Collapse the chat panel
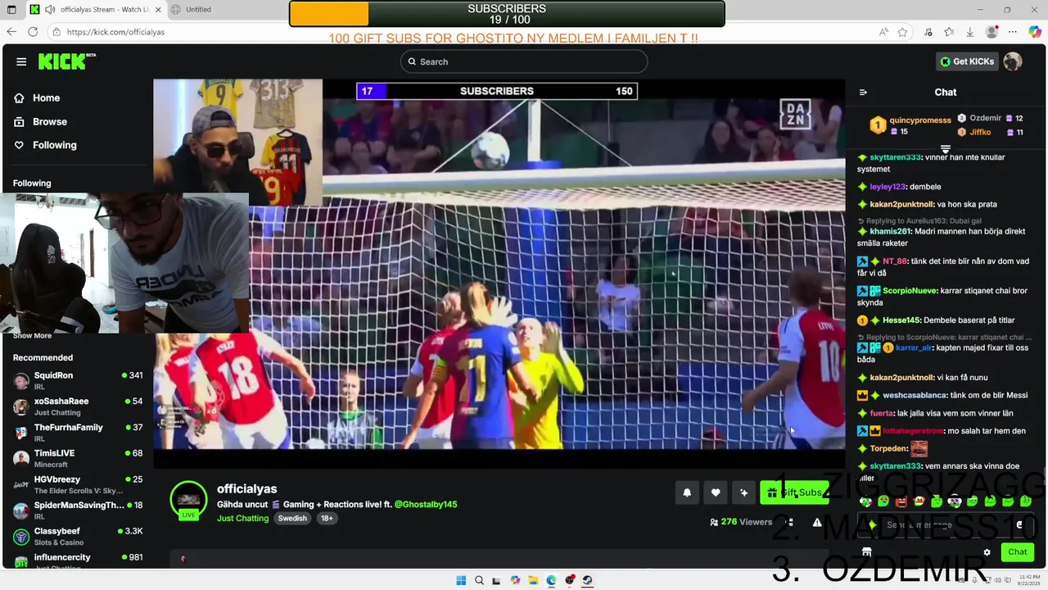 point(863,93)
